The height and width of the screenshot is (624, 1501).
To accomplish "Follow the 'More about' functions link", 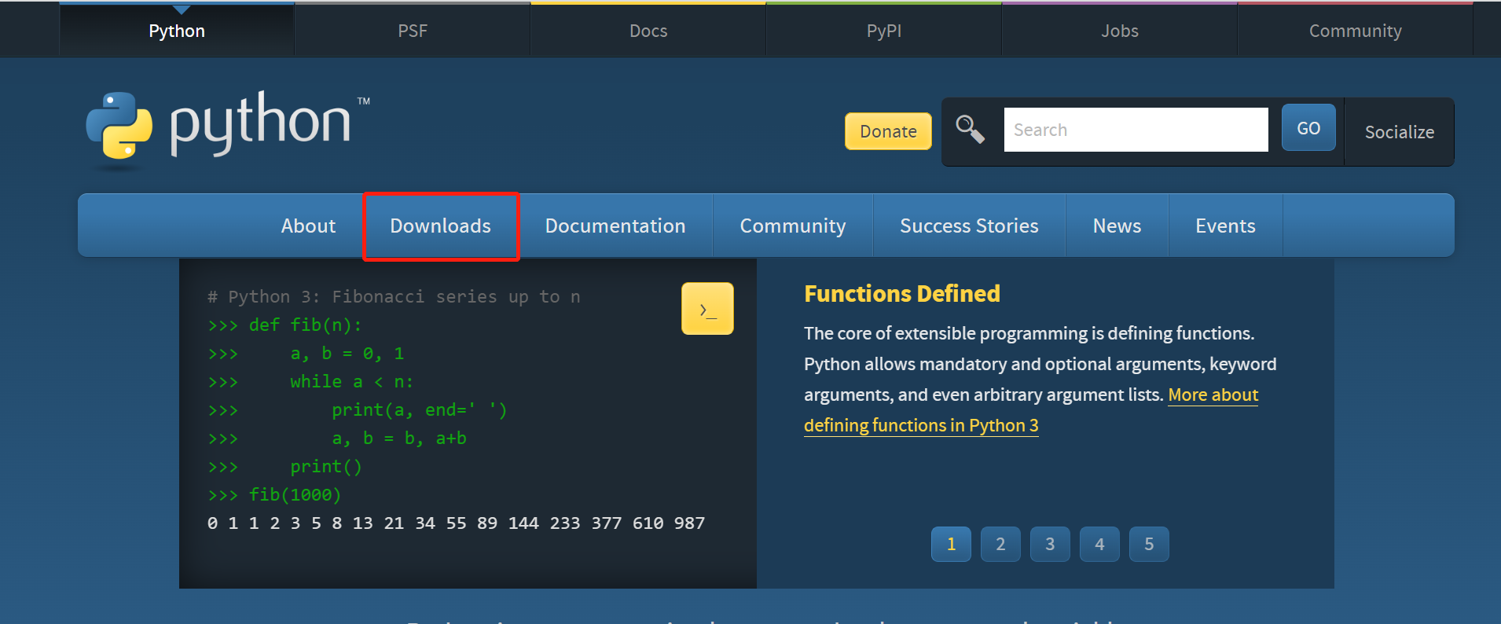I will pos(1213,395).
